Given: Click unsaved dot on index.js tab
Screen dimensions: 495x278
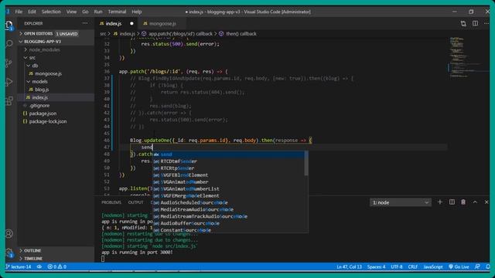Looking at the screenshot, I should (131, 24).
